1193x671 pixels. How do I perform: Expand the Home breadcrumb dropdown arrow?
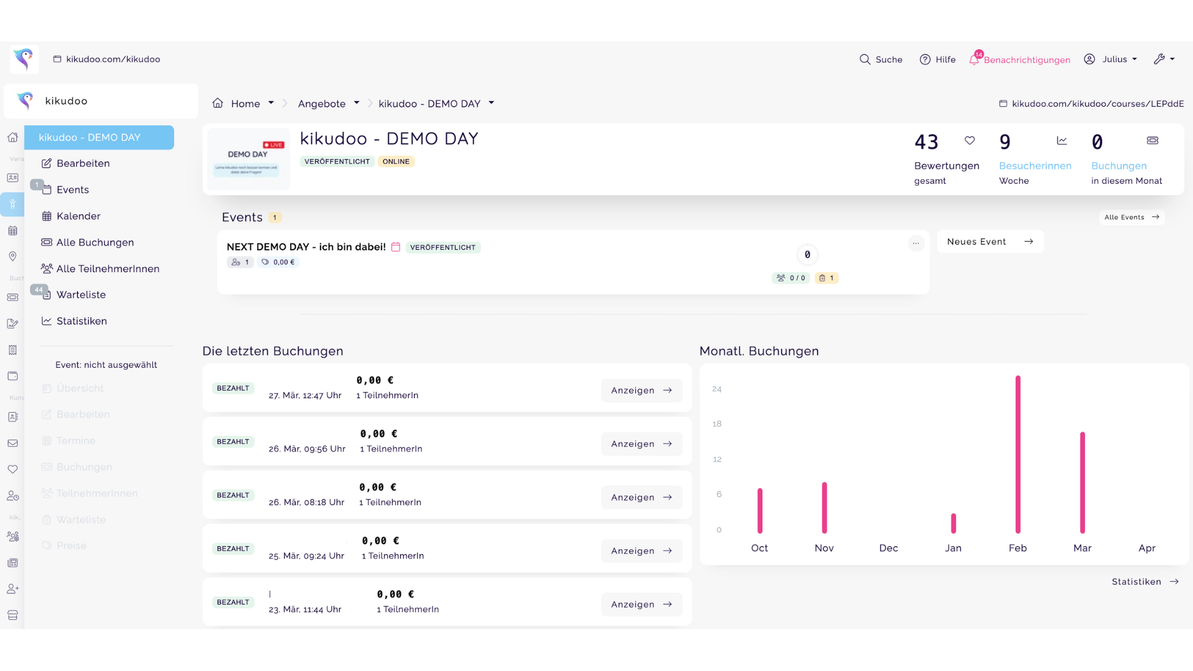click(x=271, y=103)
